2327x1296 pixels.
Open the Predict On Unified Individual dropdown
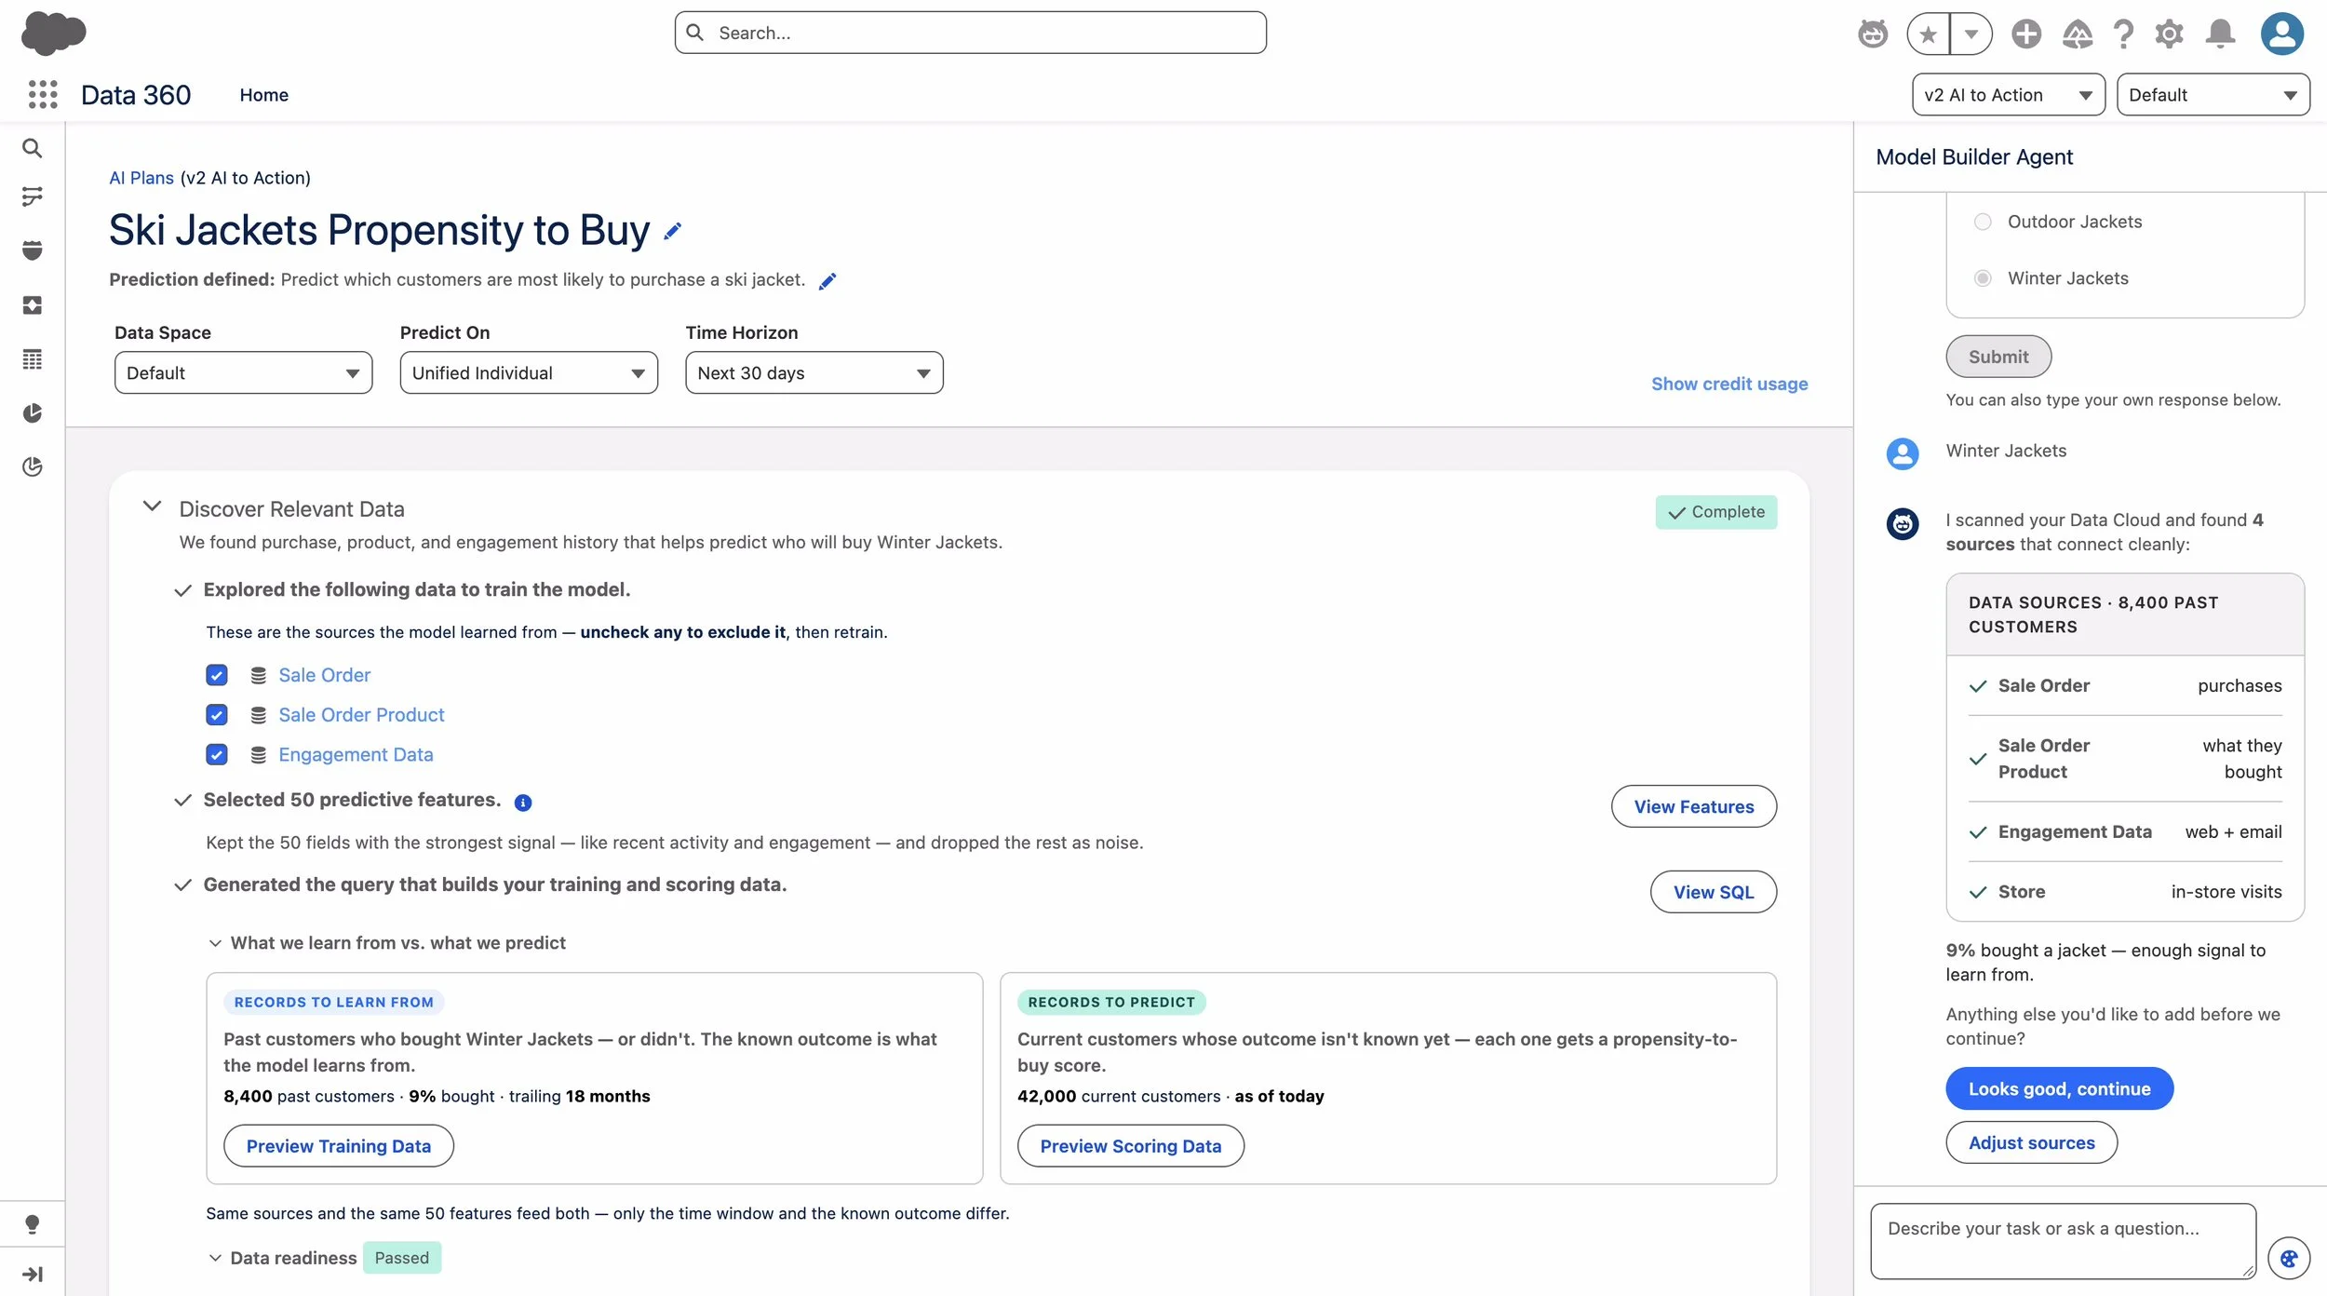pyautogui.click(x=529, y=372)
